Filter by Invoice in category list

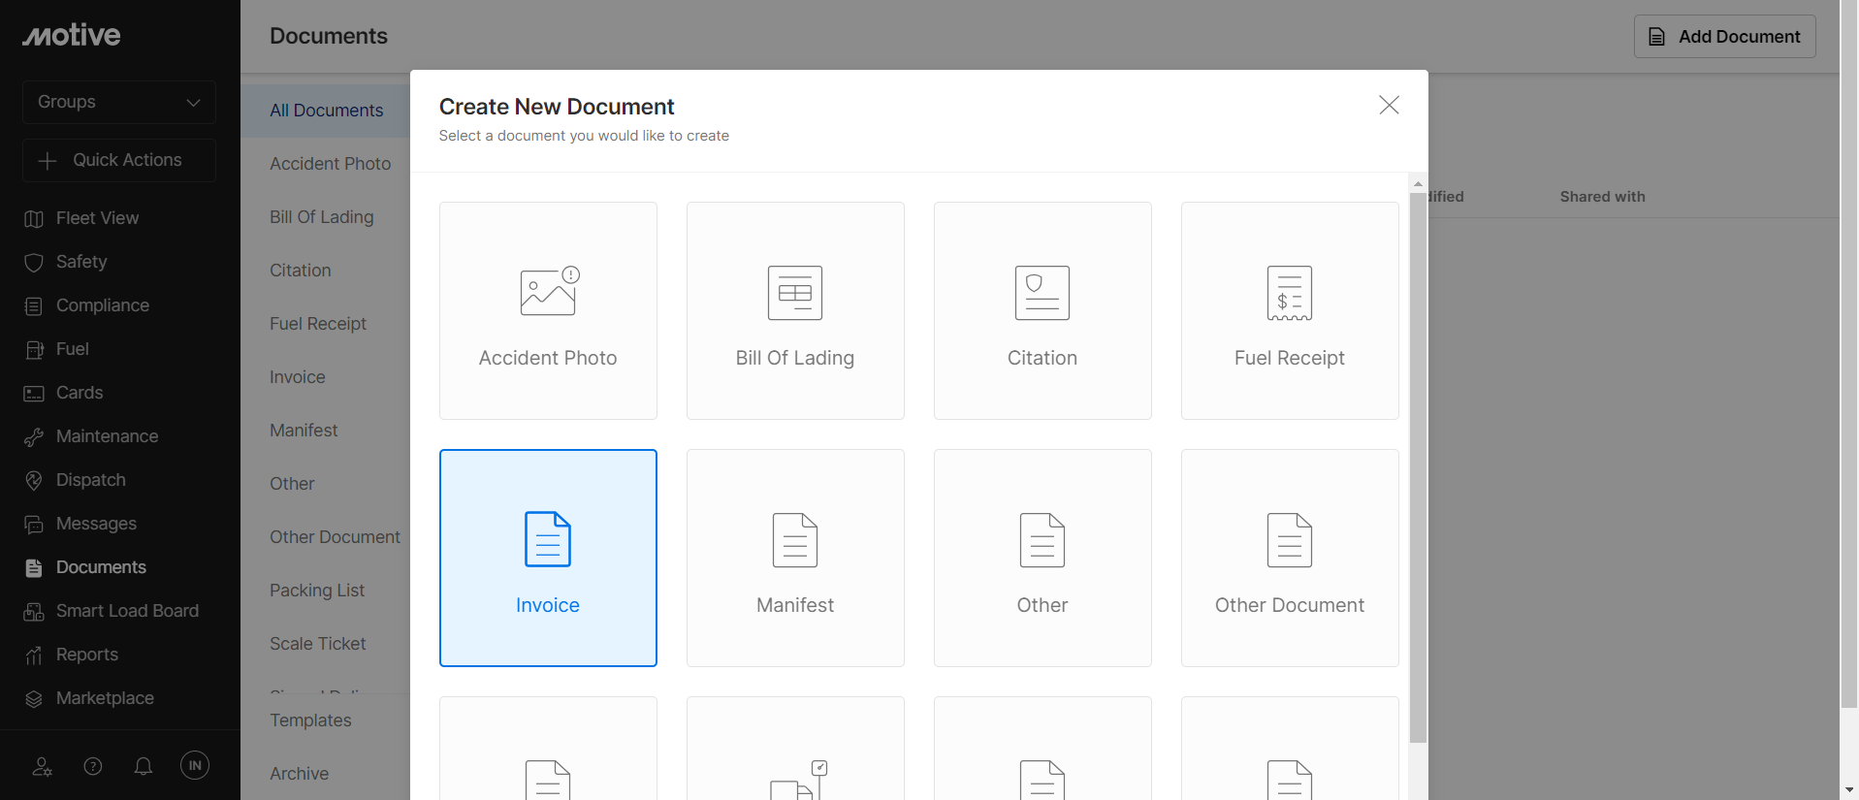point(297,377)
